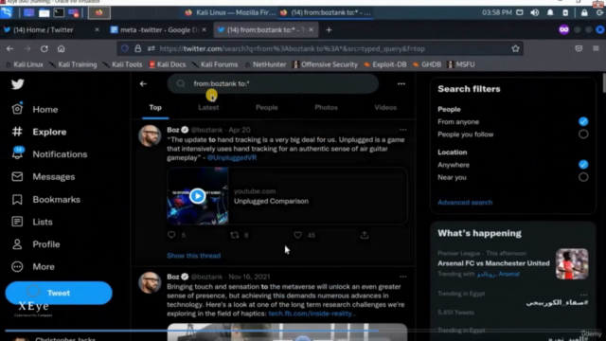Open the Firefox hamburger menu
The image size is (606, 341).
(596, 48)
